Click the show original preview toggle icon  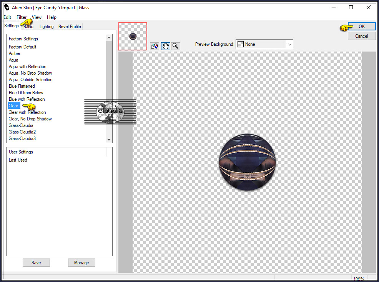point(155,46)
